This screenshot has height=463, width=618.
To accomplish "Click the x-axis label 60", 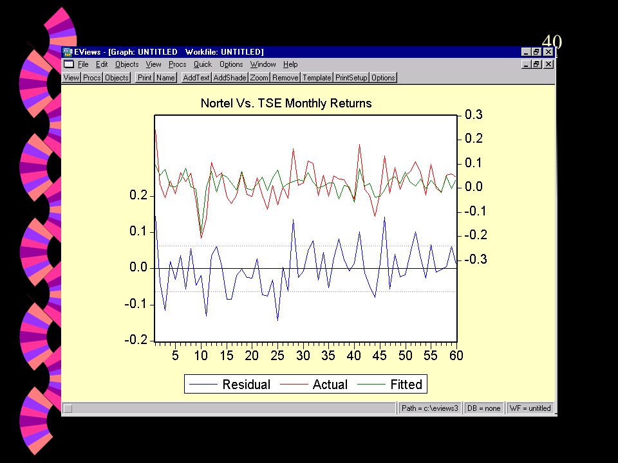I will pyautogui.click(x=456, y=356).
